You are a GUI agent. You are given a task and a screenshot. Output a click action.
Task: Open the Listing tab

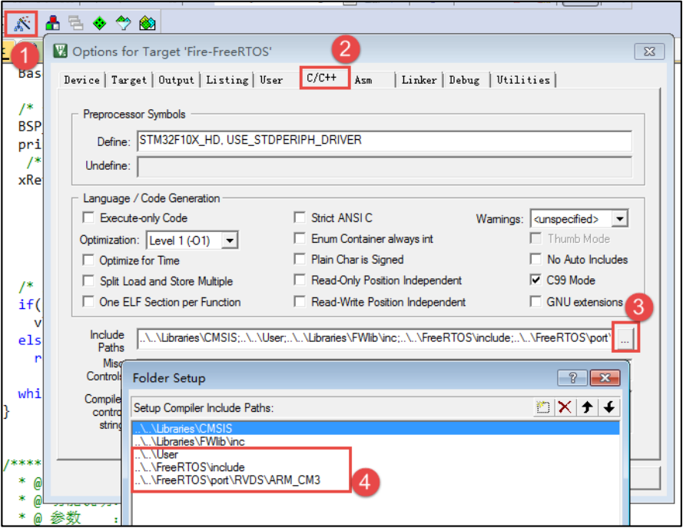[x=227, y=80]
